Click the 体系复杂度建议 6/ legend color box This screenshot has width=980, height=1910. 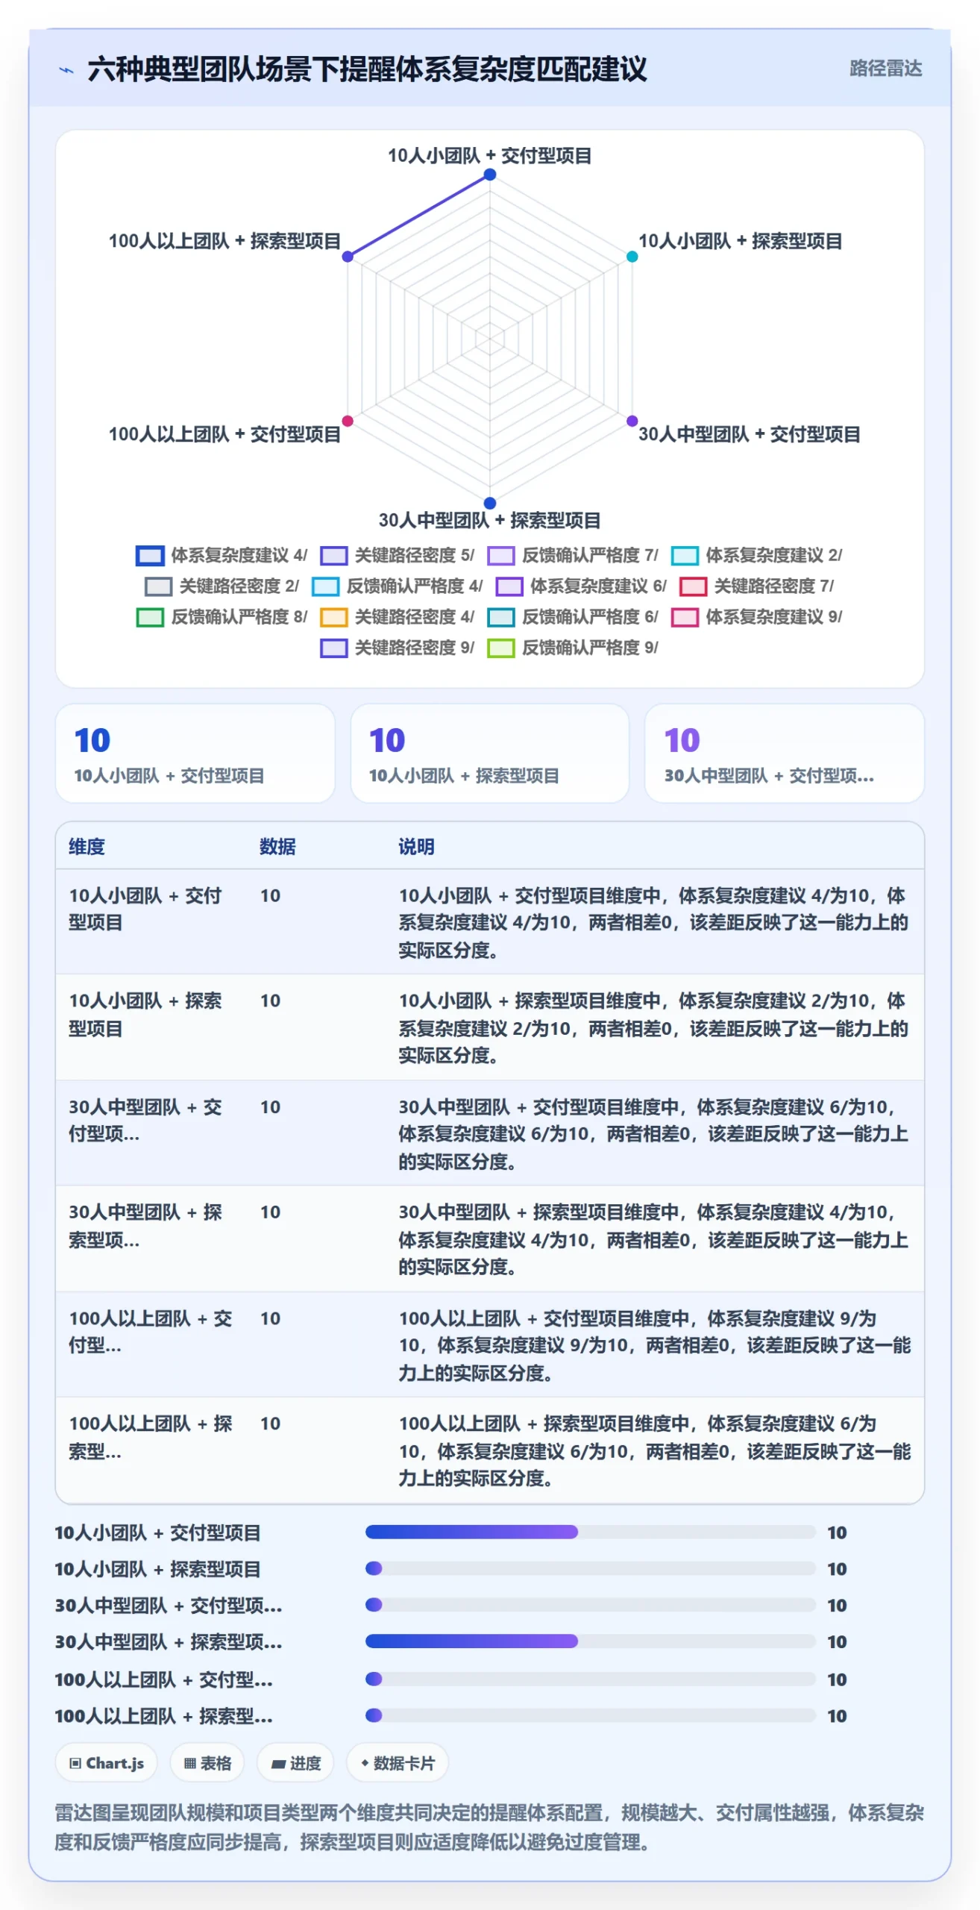click(509, 586)
